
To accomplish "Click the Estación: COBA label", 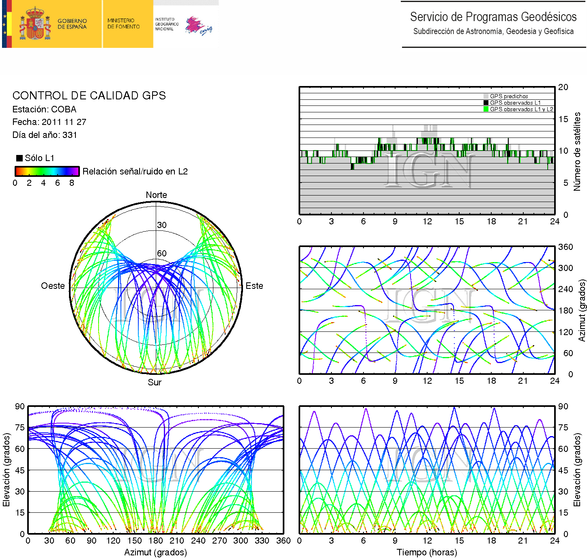I will (44, 110).
